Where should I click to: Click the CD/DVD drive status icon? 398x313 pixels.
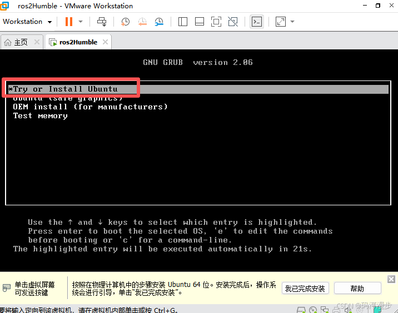point(313,310)
